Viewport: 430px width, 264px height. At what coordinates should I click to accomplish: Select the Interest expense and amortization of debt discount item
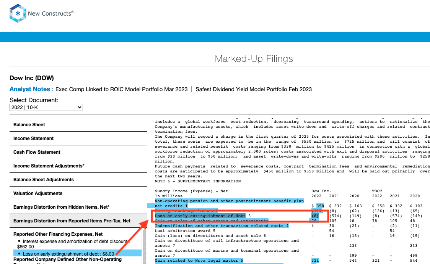click(x=73, y=244)
